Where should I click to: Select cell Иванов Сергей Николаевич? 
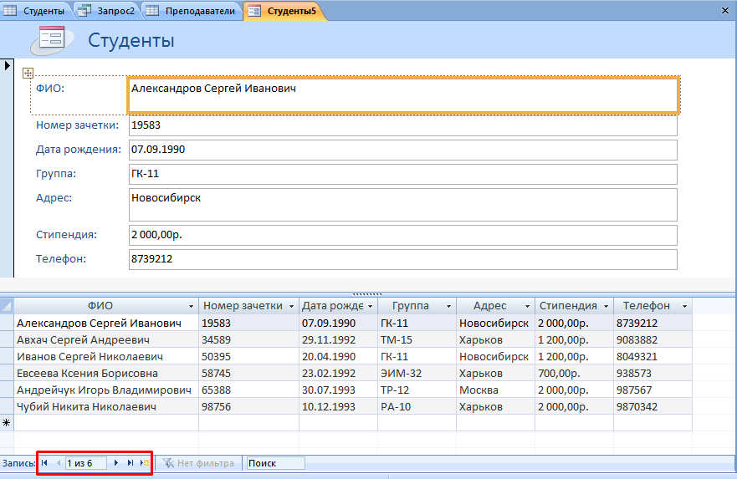click(x=106, y=356)
